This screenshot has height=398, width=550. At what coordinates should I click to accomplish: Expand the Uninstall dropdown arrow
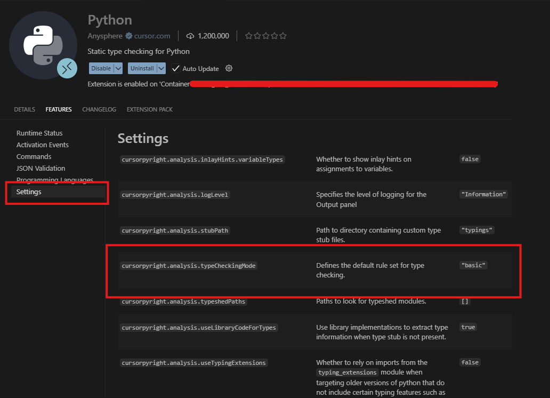click(161, 68)
